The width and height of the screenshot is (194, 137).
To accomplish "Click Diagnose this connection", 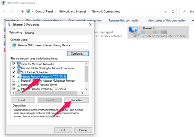I will [85, 21].
